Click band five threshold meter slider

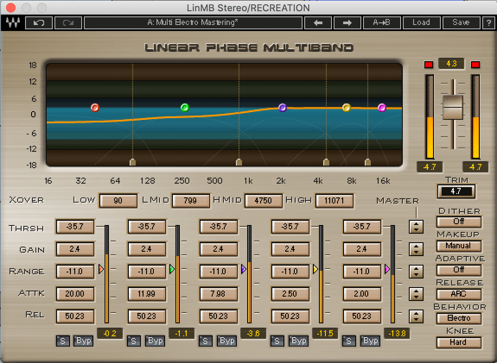point(393,274)
